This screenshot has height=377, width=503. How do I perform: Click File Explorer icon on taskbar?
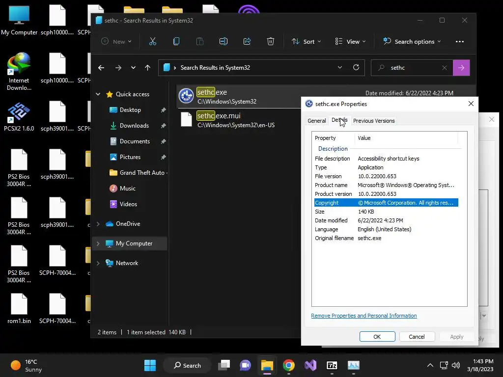pyautogui.click(x=267, y=365)
